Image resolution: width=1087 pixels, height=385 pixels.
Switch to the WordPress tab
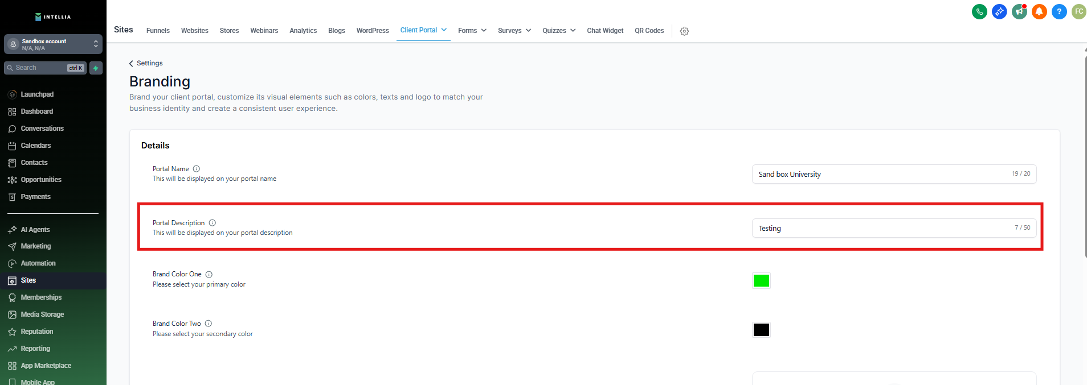click(373, 31)
